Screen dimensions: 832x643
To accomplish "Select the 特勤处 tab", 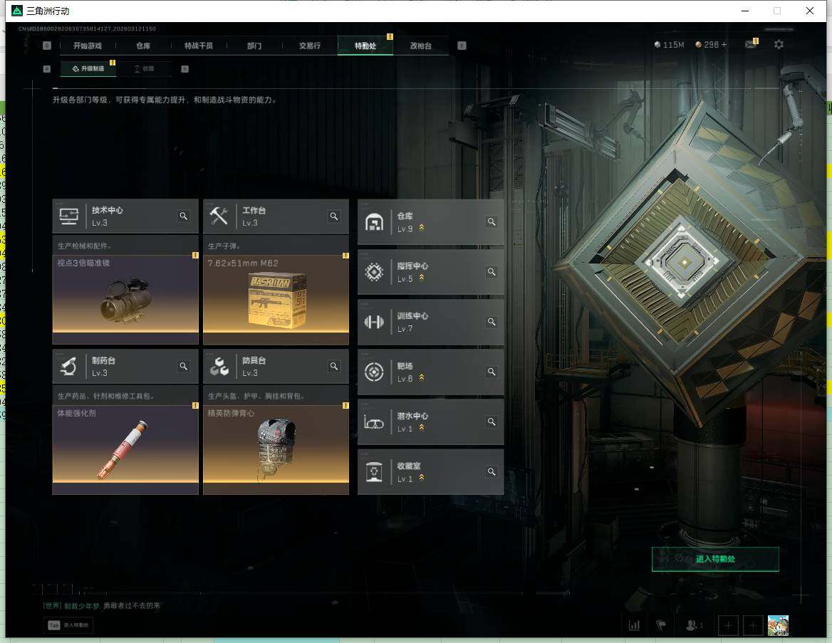I will click(365, 46).
